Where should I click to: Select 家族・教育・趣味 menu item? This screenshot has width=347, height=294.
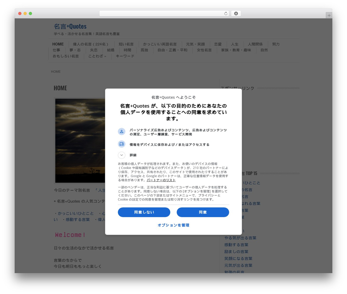tap(236, 50)
